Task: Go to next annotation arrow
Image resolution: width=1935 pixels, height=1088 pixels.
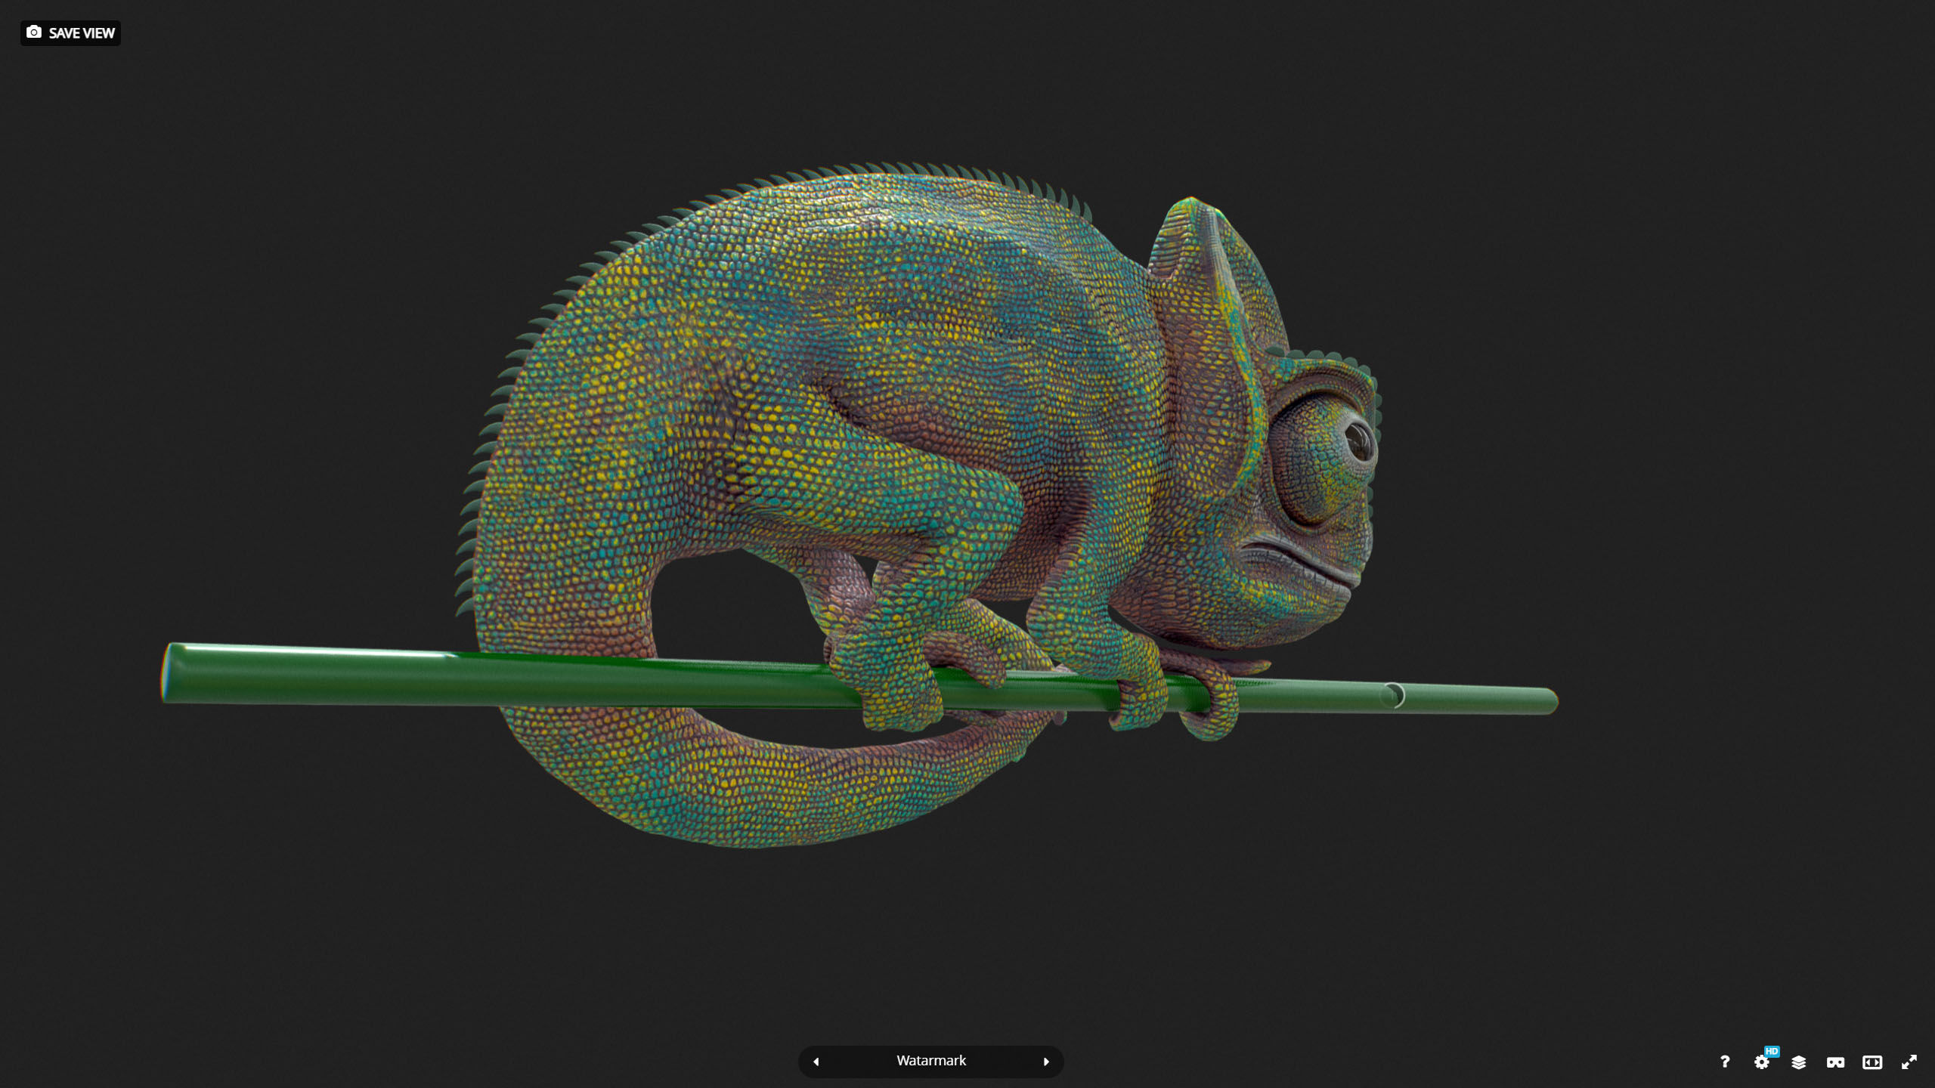Action: point(1046,1062)
